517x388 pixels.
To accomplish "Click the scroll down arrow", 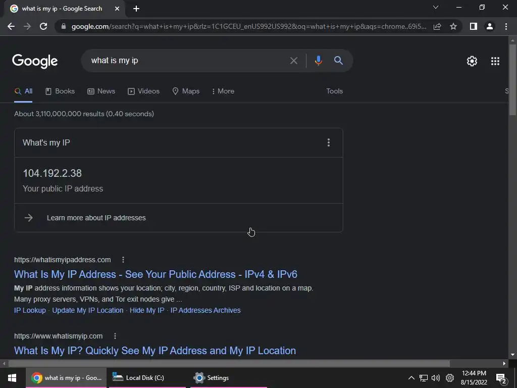I will 512,355.
